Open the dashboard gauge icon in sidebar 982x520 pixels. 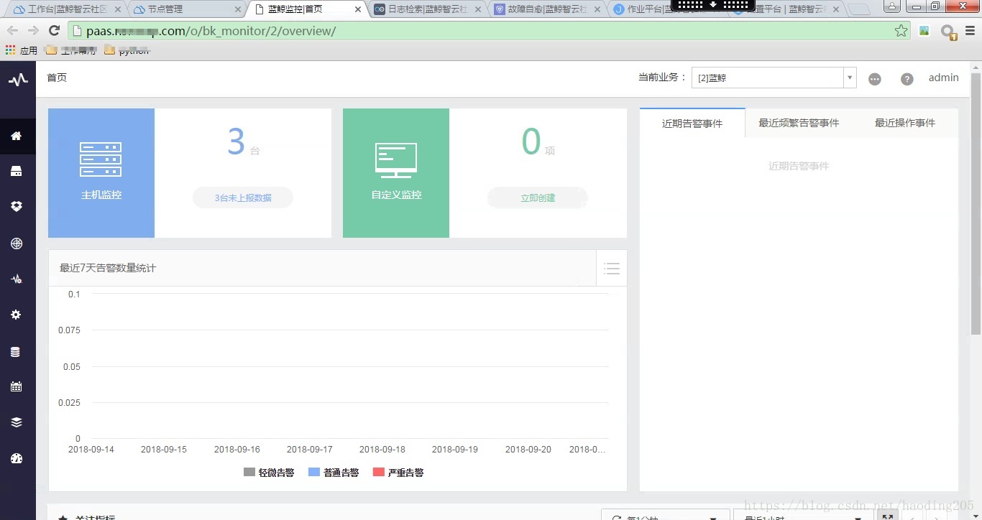coord(17,458)
